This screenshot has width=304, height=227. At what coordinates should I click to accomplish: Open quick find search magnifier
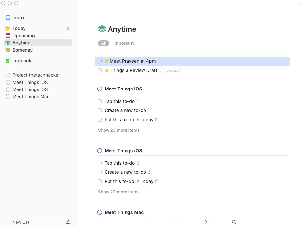[234, 222]
